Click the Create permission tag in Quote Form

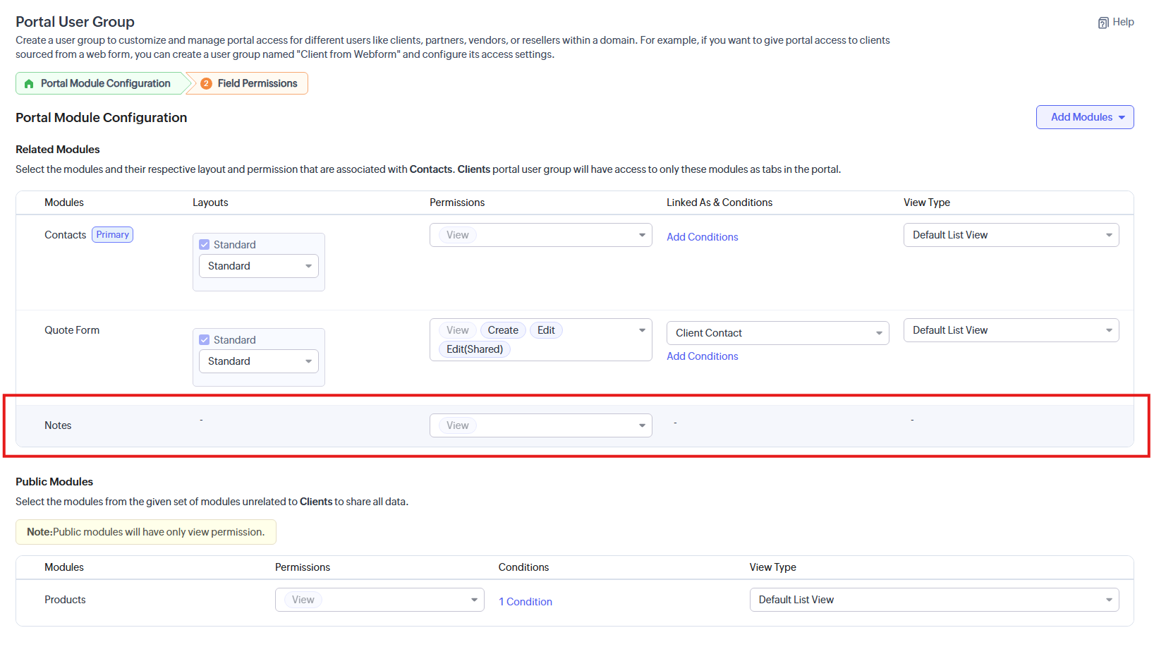coord(503,330)
